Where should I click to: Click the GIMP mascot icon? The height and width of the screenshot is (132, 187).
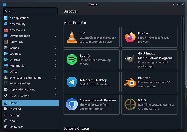(130, 60)
